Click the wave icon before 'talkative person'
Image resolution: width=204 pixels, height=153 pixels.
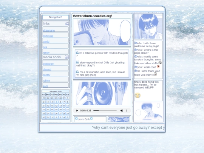point(77,53)
